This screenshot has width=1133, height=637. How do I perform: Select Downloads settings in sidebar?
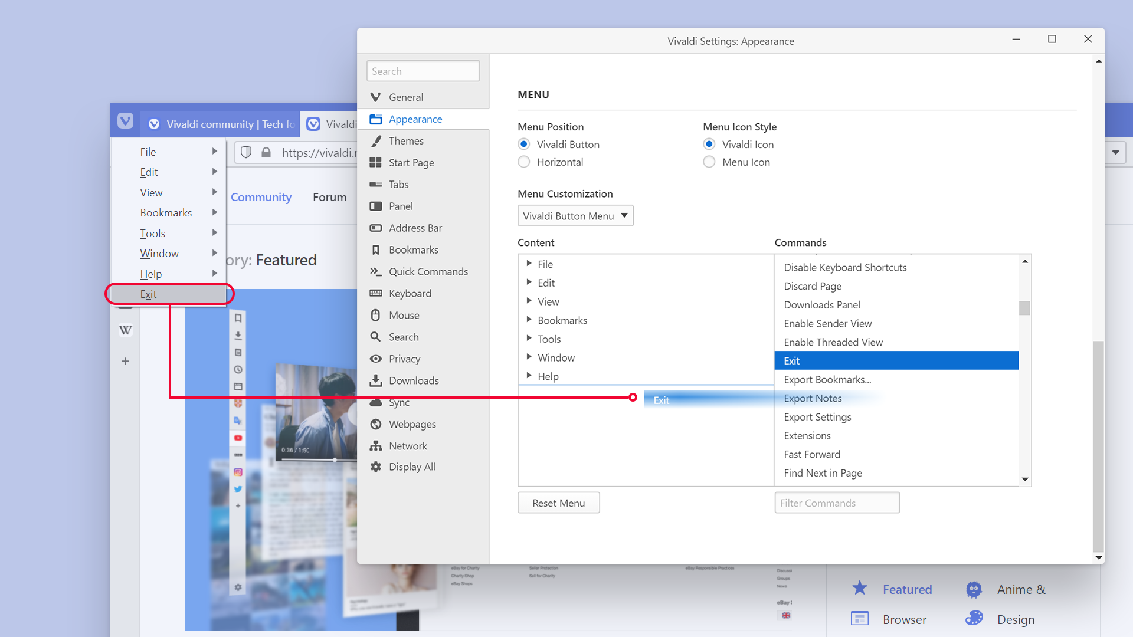[414, 380]
